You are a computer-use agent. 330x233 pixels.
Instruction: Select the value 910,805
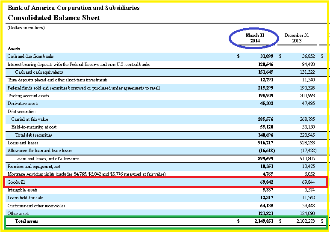(307, 158)
